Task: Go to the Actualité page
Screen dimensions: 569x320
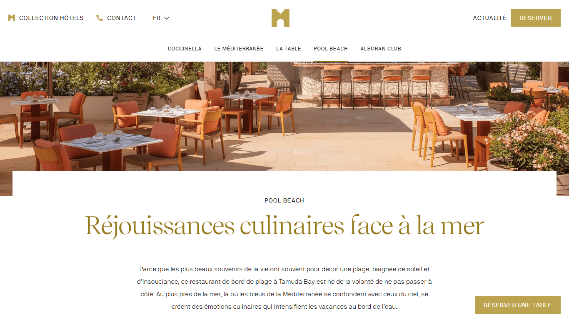Action: tap(489, 18)
